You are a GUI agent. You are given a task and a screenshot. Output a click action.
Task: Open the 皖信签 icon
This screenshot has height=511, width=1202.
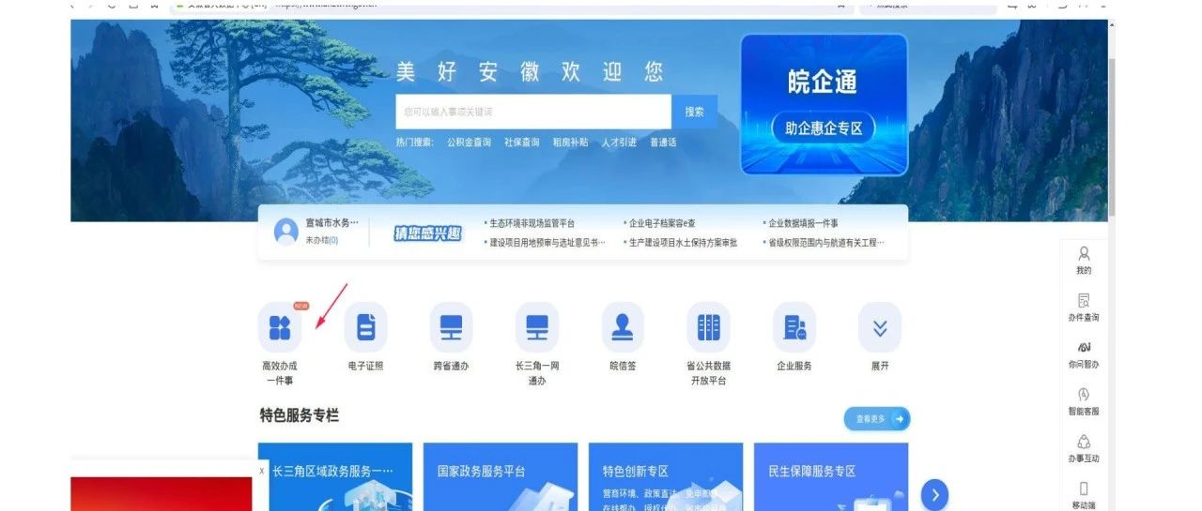[623, 327]
